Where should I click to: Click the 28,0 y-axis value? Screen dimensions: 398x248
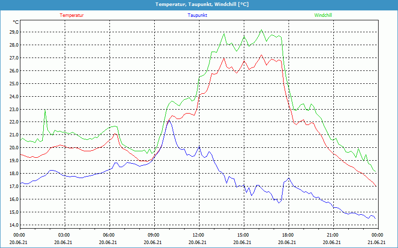(14, 45)
